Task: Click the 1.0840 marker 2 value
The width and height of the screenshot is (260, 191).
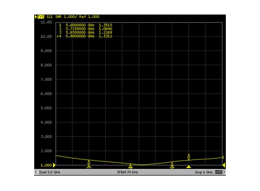Action: tap(105, 29)
